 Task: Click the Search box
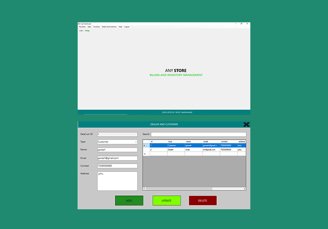(199, 134)
